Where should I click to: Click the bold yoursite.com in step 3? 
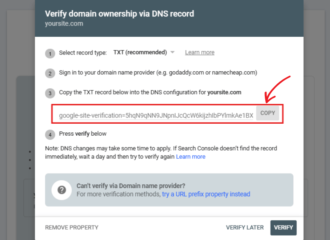click(x=224, y=92)
